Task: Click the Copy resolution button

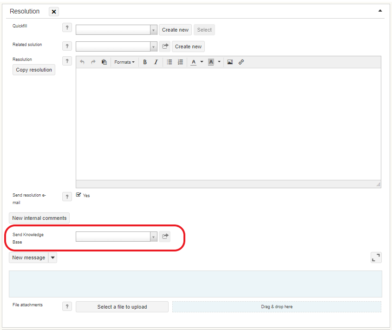Action: point(34,70)
